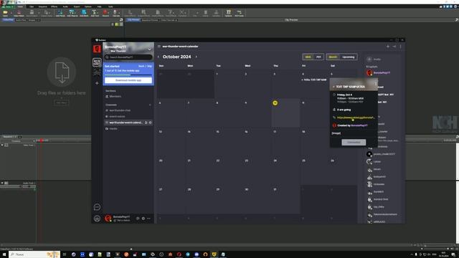The height and width of the screenshot is (258, 459).
Task: Open the yellow event link in popup
Action: click(356, 118)
